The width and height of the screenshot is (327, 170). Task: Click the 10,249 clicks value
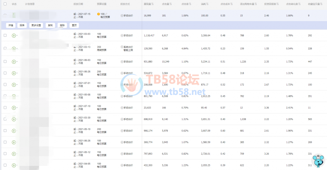pos(166,62)
